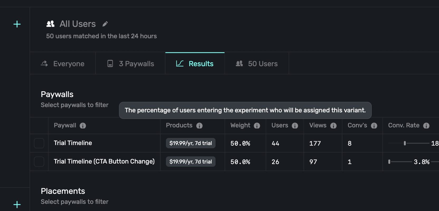439x211 pixels.
Task: Click the top plus icon in sidebar
Action: tap(17, 24)
